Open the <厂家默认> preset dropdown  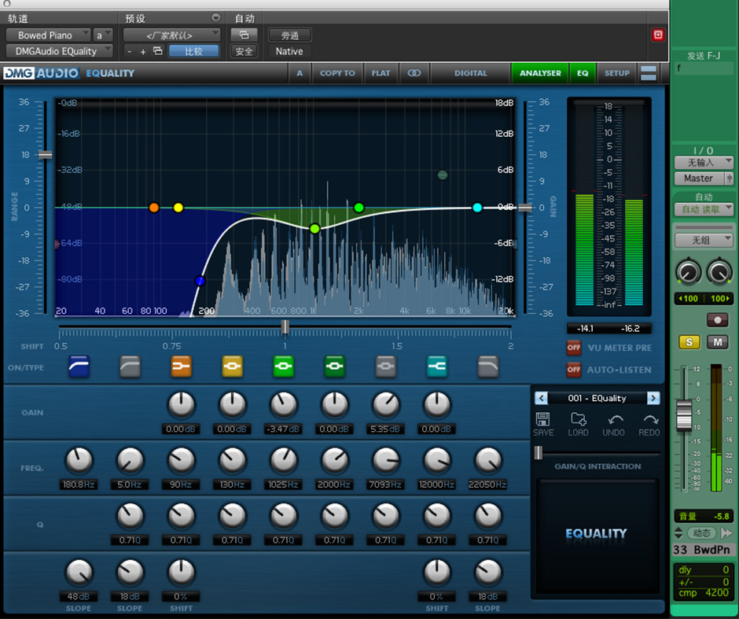(171, 35)
